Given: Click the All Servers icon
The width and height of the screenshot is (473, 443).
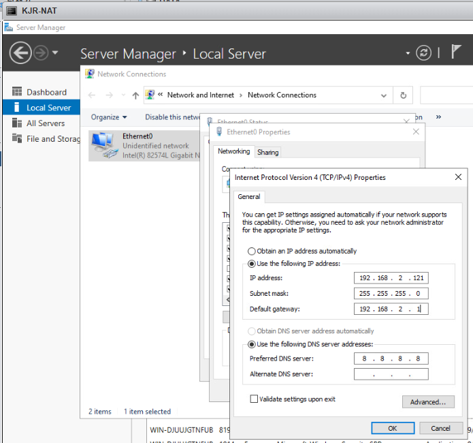Looking at the screenshot, I should 17,123.
